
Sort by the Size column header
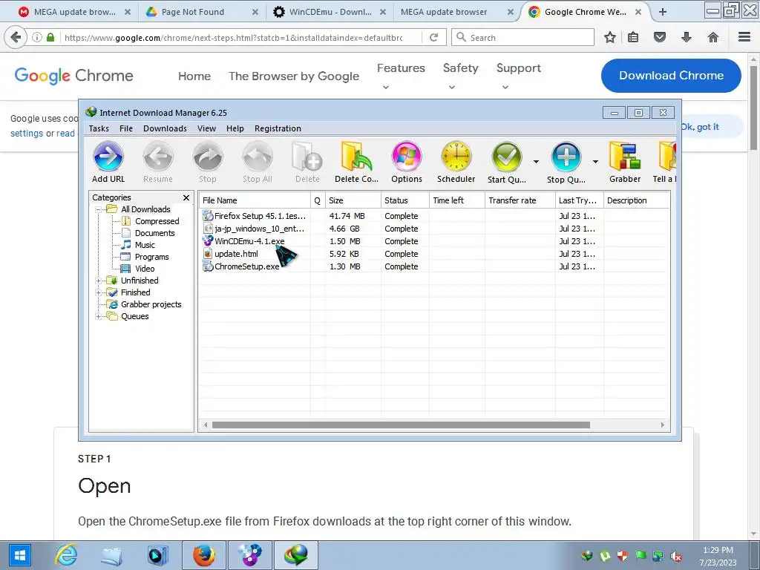coord(353,200)
